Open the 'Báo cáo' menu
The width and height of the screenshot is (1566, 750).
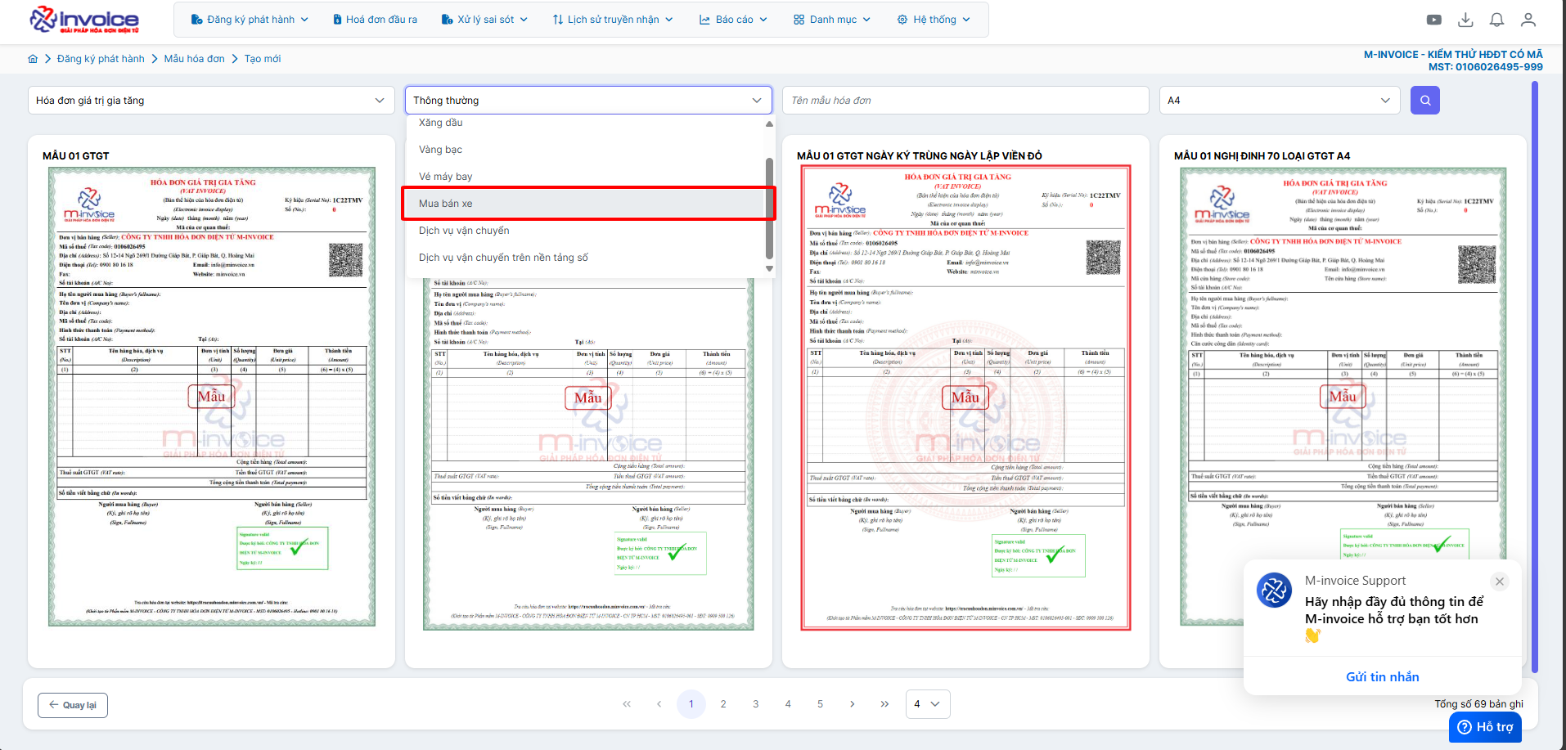pyautogui.click(x=733, y=20)
